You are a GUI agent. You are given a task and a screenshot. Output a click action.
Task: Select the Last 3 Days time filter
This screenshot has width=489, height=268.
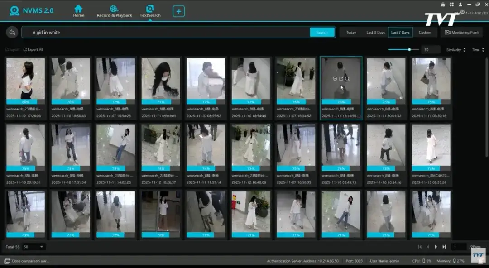click(375, 33)
